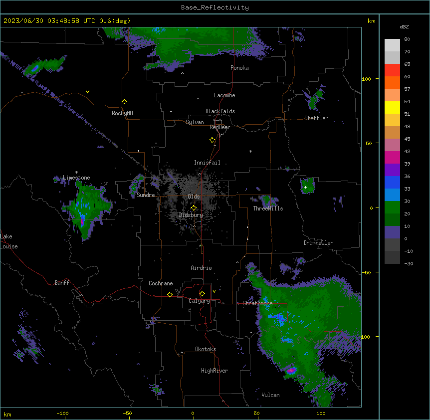Click the yellow diamond marker above Calgary label
Viewport: 430px width, 420px height.
pyautogui.click(x=202, y=294)
